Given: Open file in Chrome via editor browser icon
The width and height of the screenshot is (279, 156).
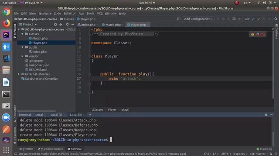Looking at the screenshot, I should pos(252,34).
